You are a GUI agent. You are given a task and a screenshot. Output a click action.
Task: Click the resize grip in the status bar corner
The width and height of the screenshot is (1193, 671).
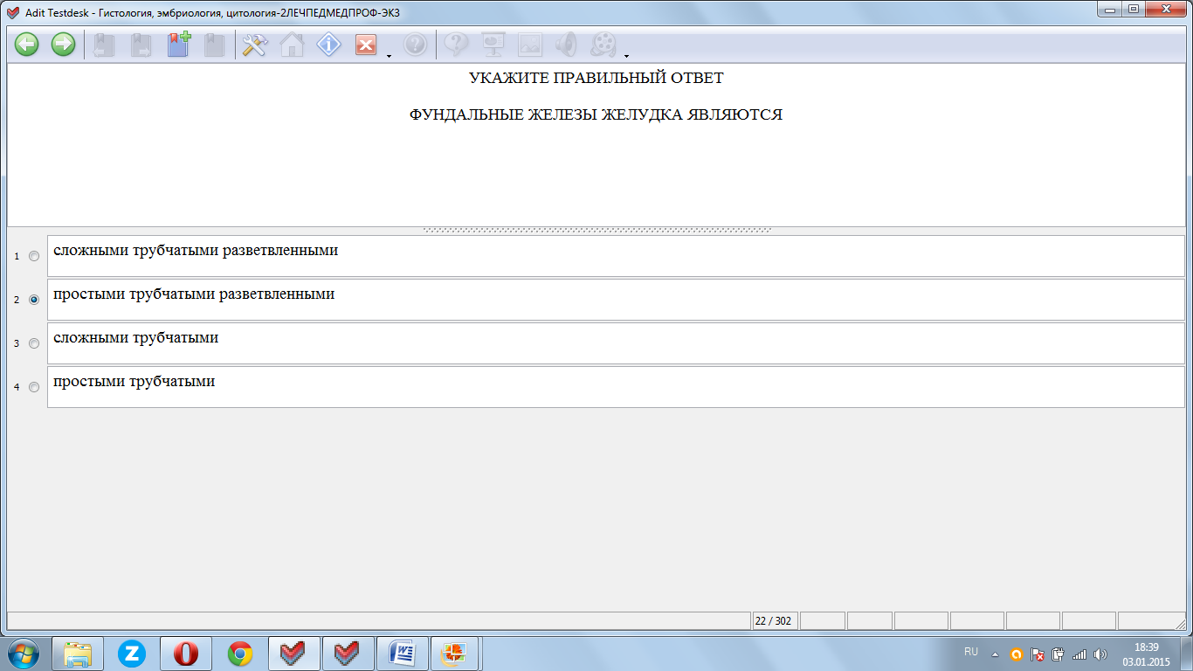pyautogui.click(x=1179, y=624)
